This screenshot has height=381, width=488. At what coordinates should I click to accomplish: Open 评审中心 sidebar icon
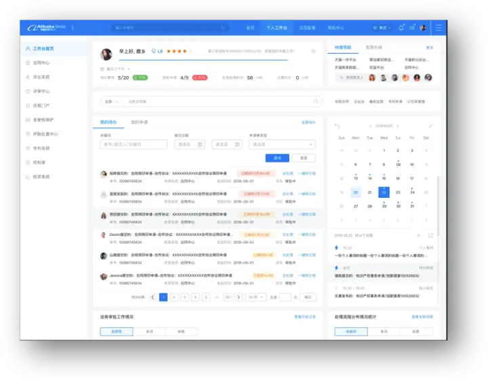point(28,92)
